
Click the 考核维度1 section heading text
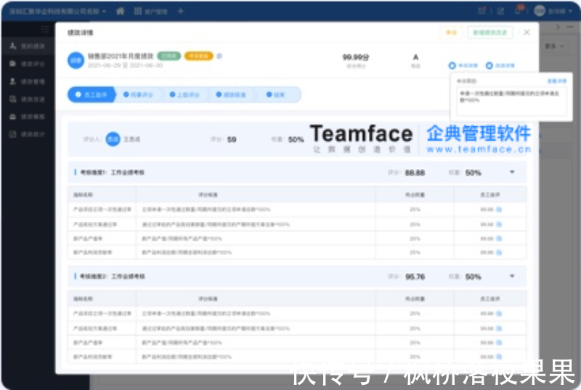(113, 172)
